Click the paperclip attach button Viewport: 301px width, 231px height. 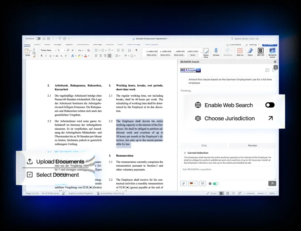184,183
